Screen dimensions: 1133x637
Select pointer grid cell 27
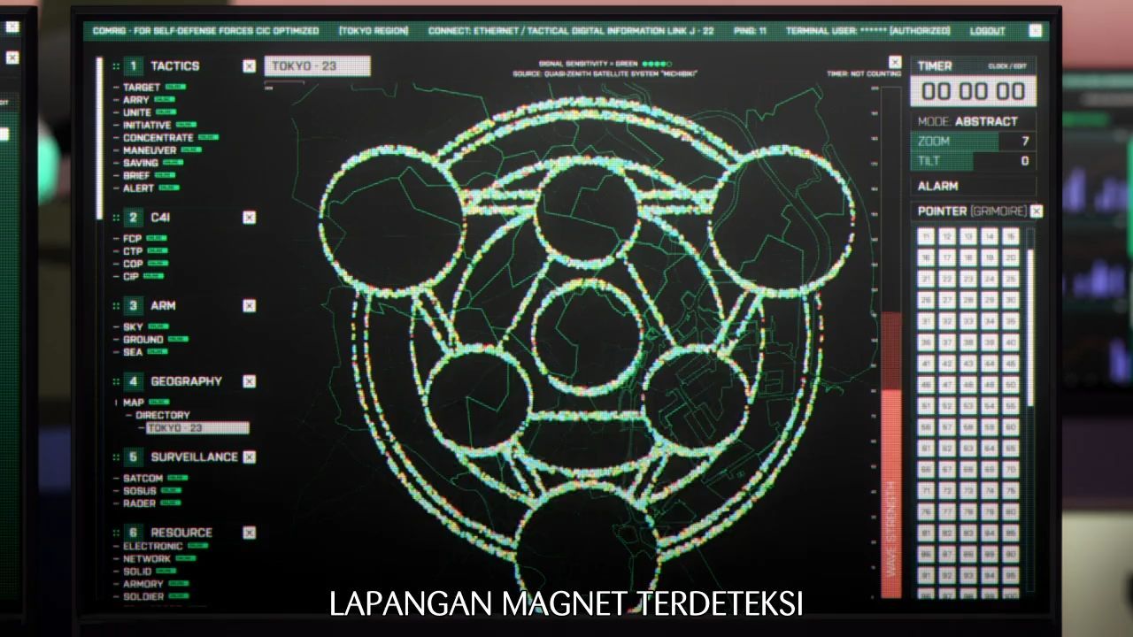coord(947,300)
